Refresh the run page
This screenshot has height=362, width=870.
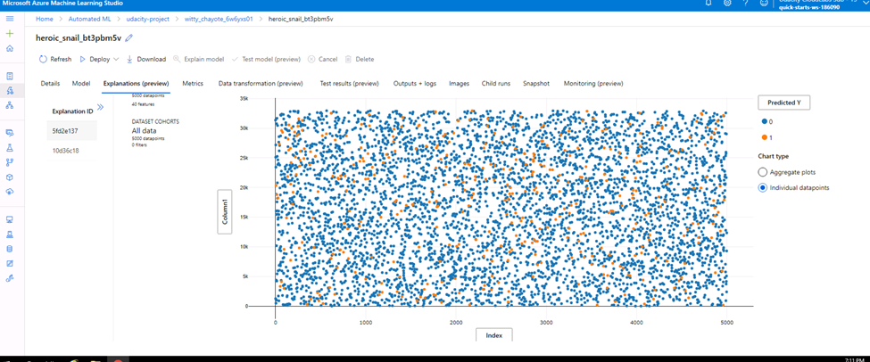tap(55, 59)
